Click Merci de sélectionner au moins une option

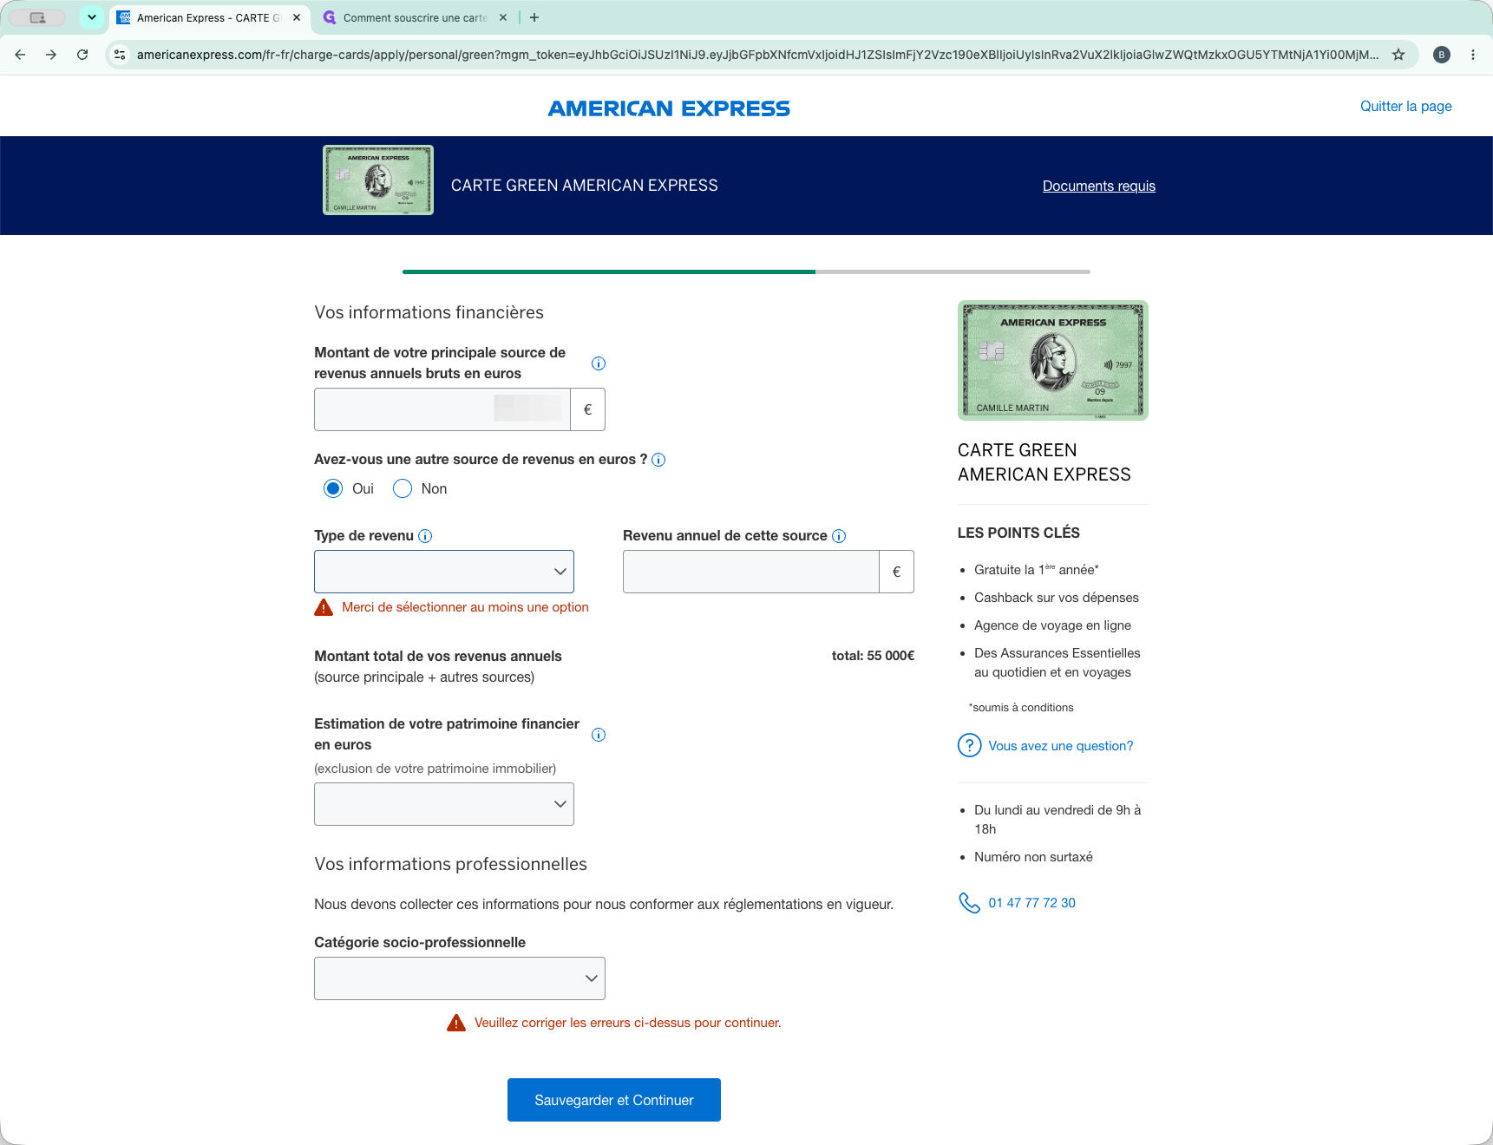465,607
